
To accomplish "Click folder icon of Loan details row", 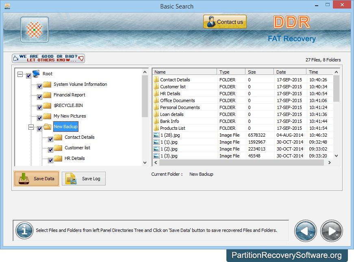I will pyautogui.click(x=156, y=114).
